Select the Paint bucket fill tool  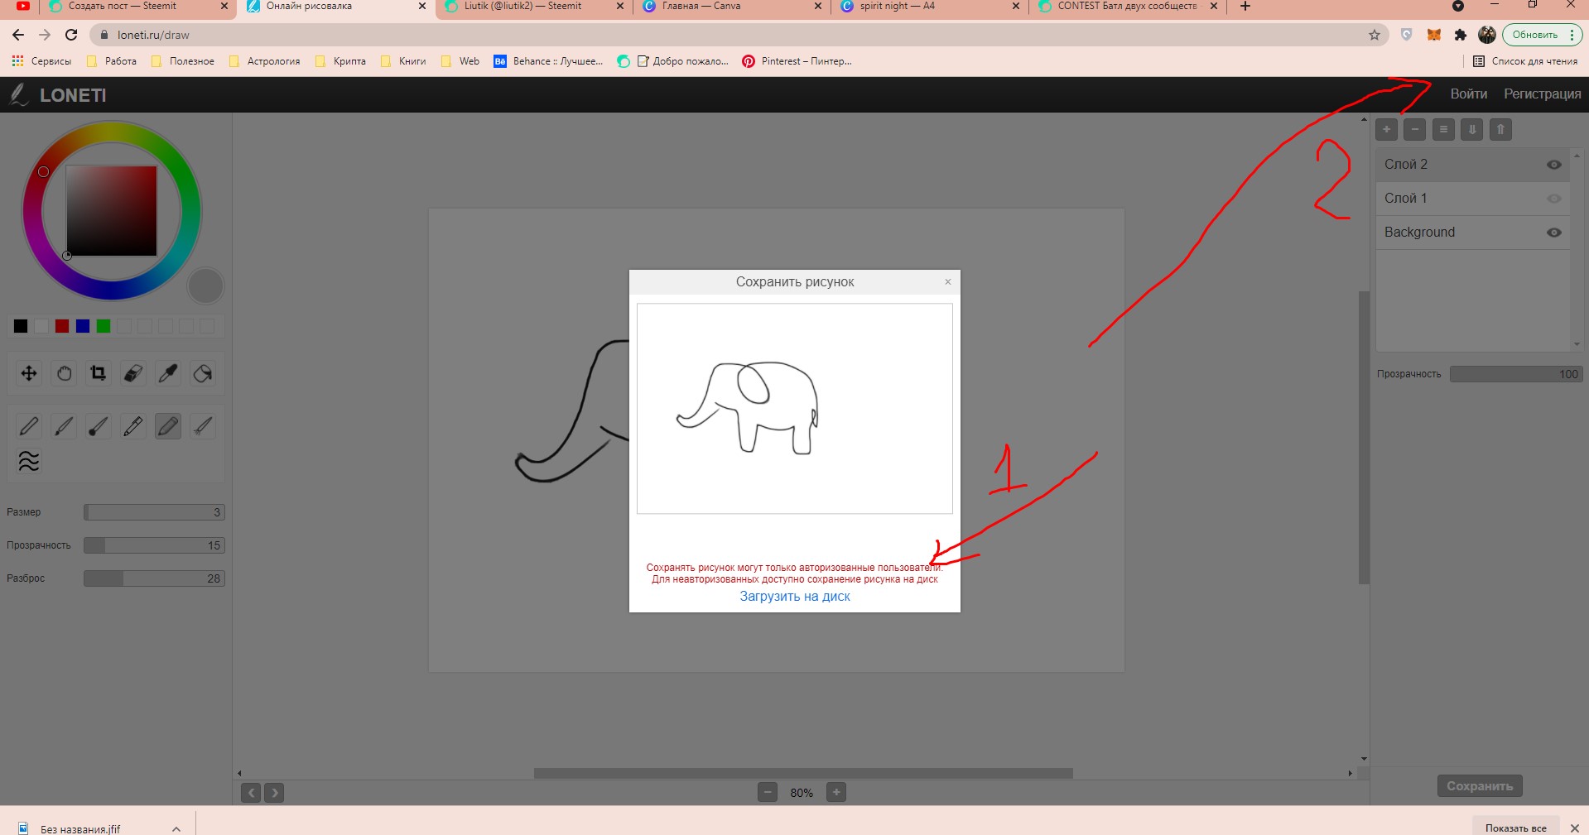point(203,373)
